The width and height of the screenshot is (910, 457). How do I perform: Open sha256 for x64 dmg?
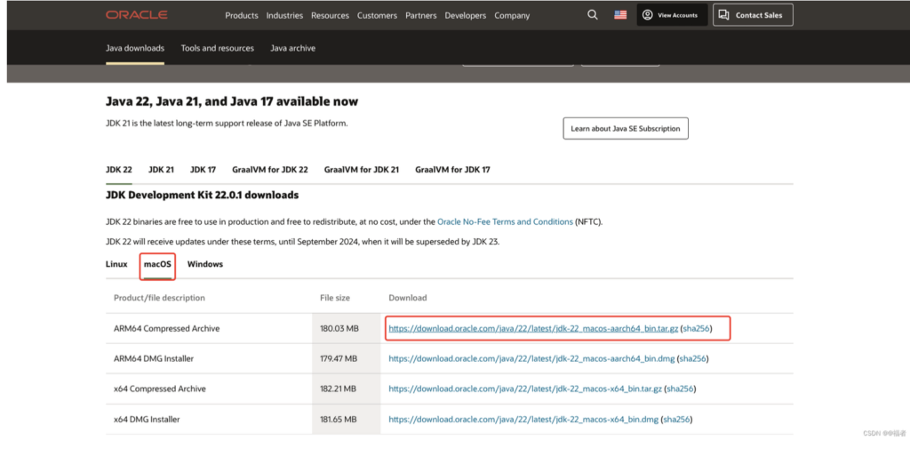pyautogui.click(x=676, y=420)
